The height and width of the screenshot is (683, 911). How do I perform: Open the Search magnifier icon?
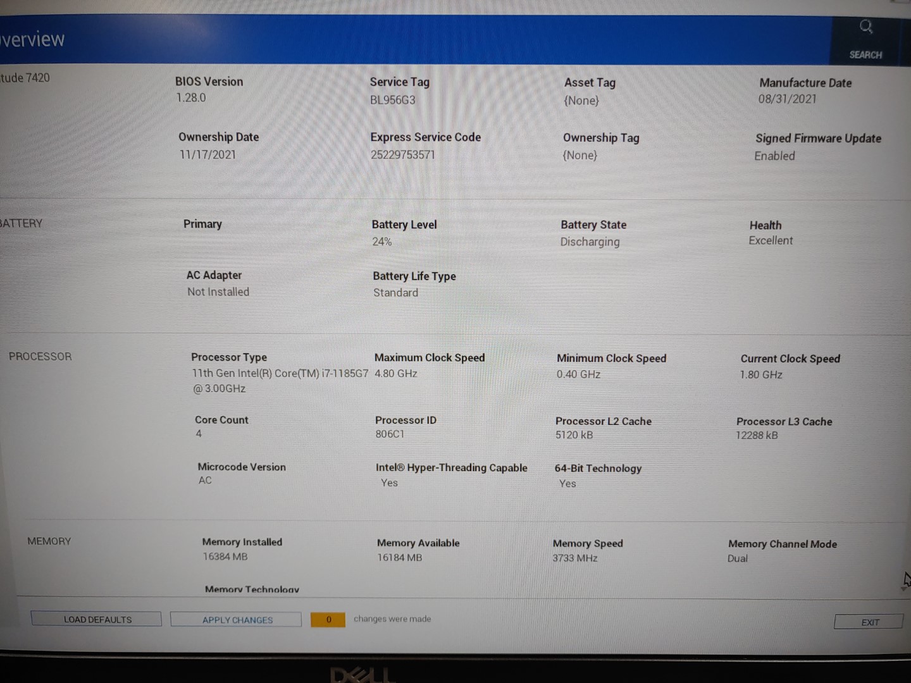click(865, 27)
